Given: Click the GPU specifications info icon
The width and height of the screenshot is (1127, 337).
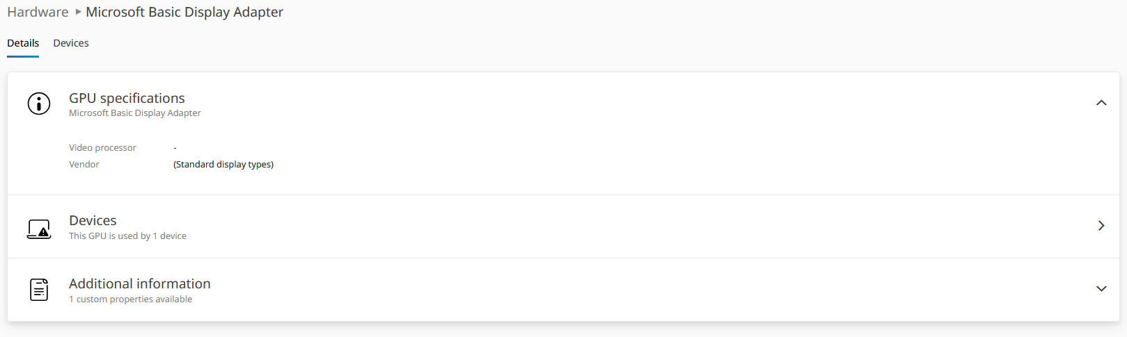Looking at the screenshot, I should (39, 104).
